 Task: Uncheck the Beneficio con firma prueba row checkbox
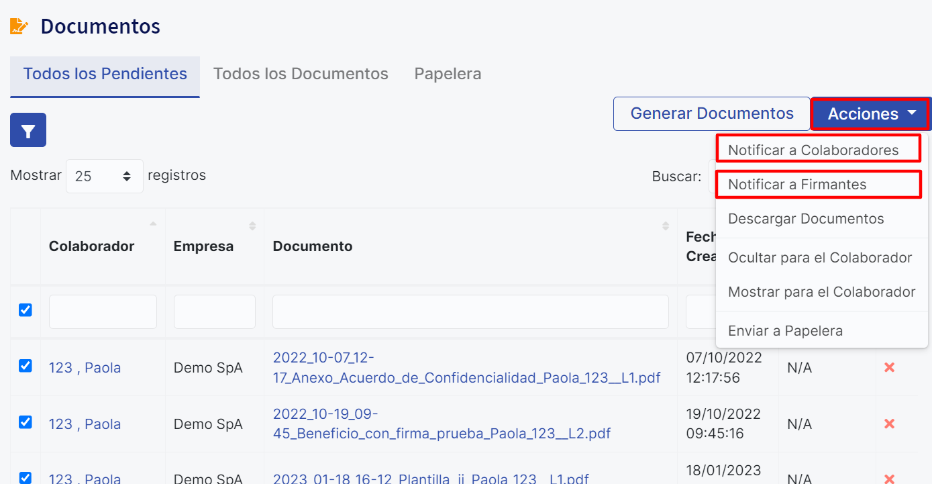click(25, 423)
